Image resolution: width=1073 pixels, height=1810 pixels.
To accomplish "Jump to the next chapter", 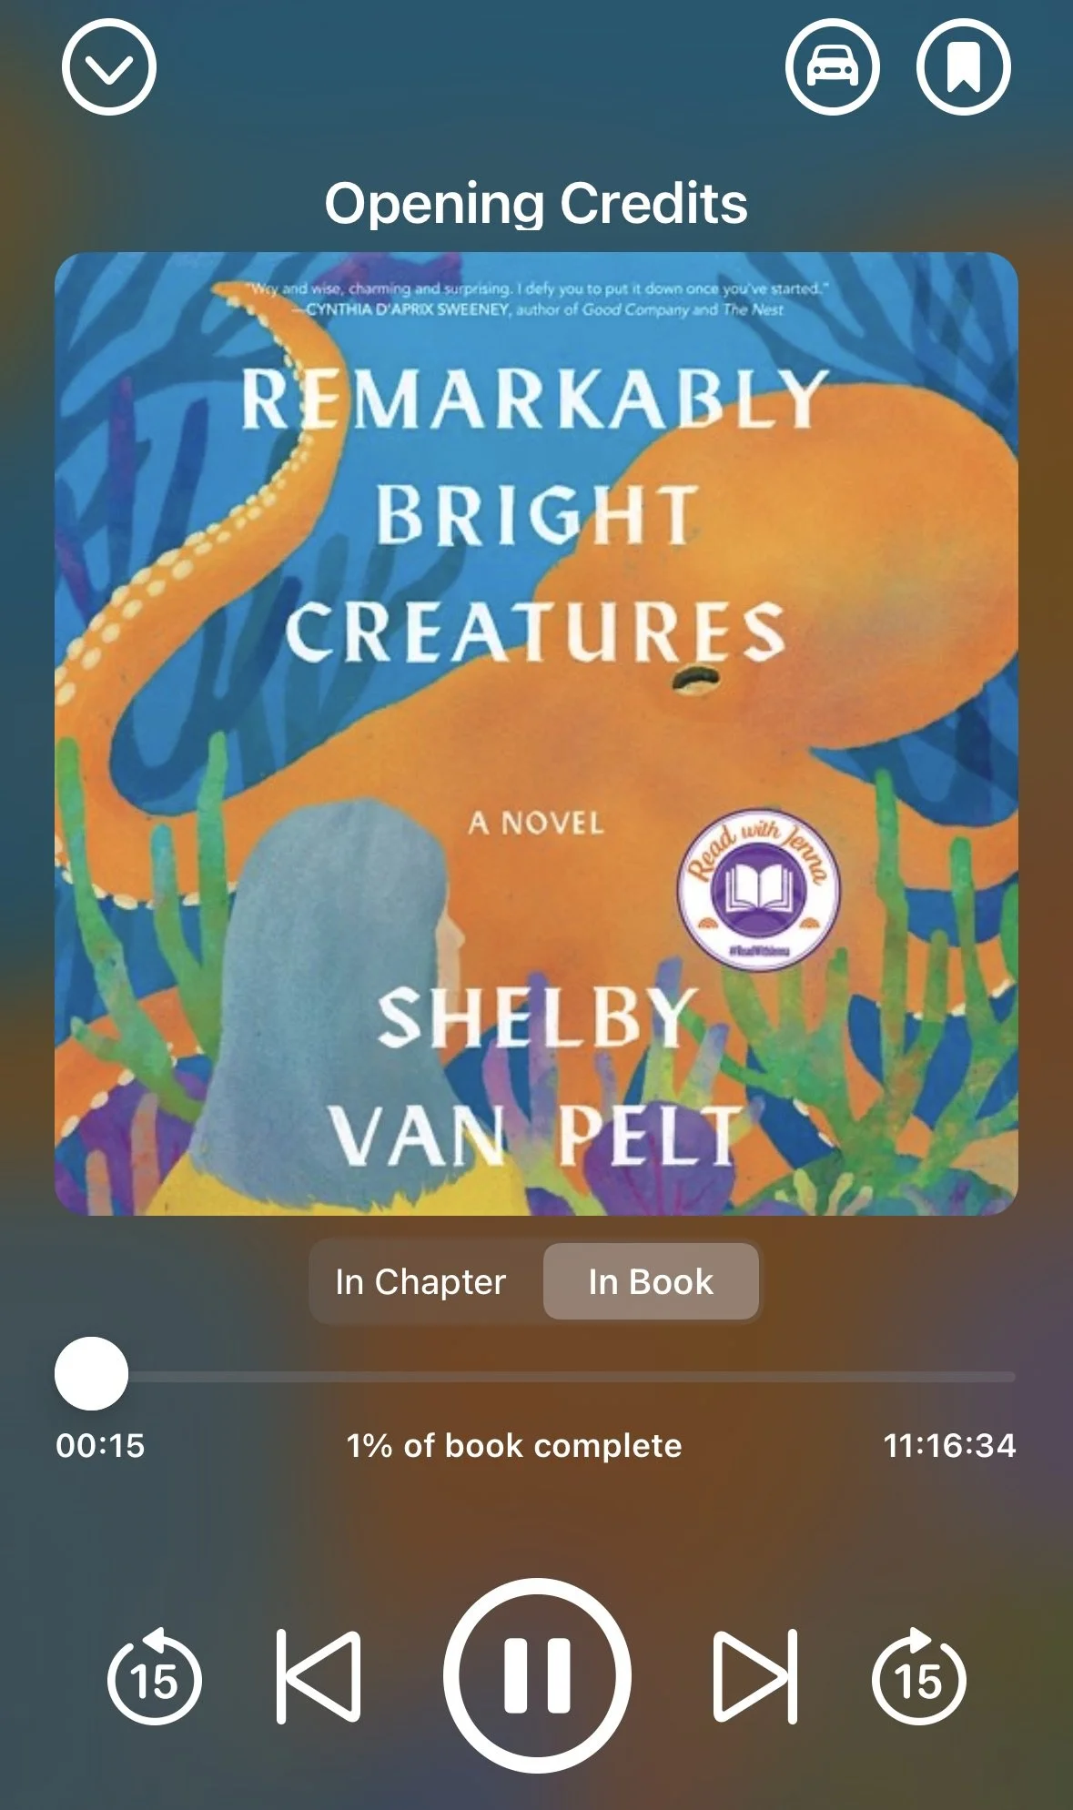I will 755,1676.
